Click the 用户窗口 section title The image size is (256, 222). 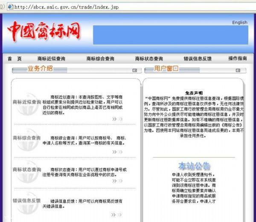pyautogui.click(x=166, y=69)
